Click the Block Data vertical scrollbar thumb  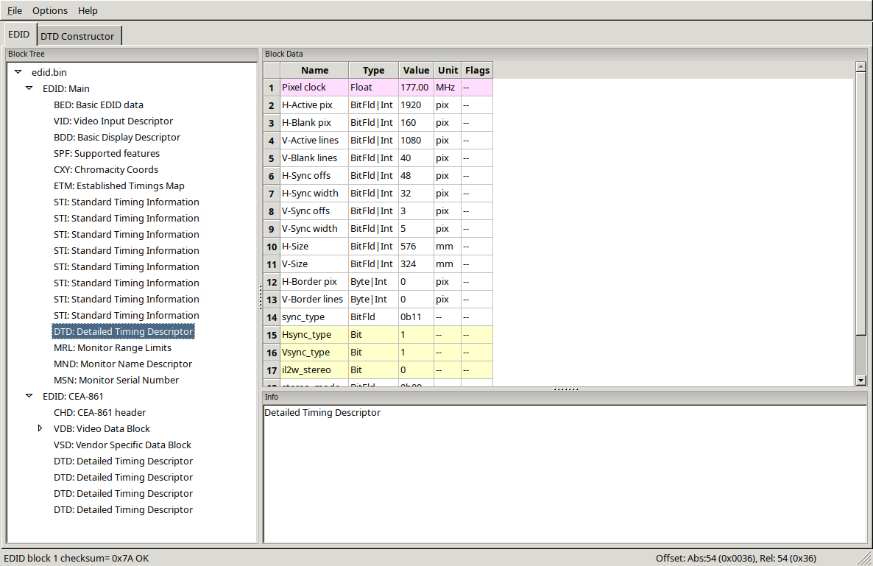pyautogui.click(x=860, y=203)
